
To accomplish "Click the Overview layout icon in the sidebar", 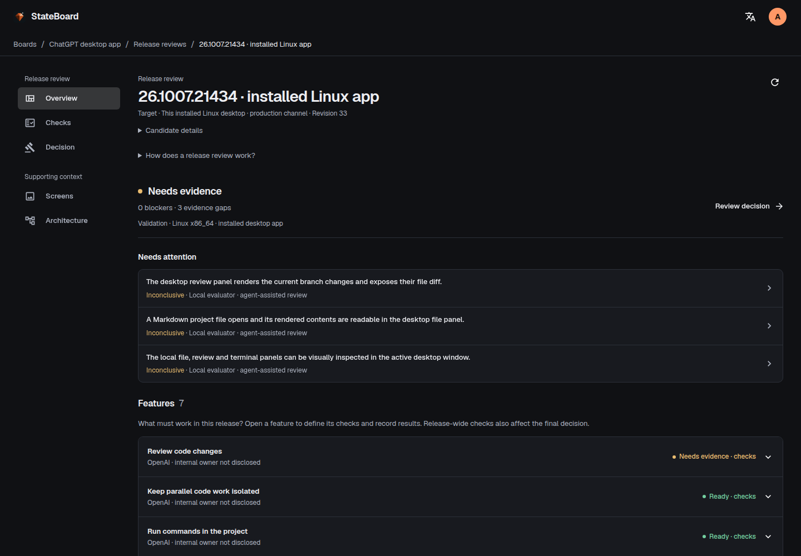I will point(30,98).
